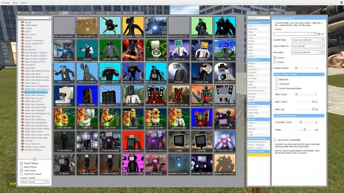The height and width of the screenshot is (193, 344).
Task: Open the Animals NPC category
Action: click(28, 23)
